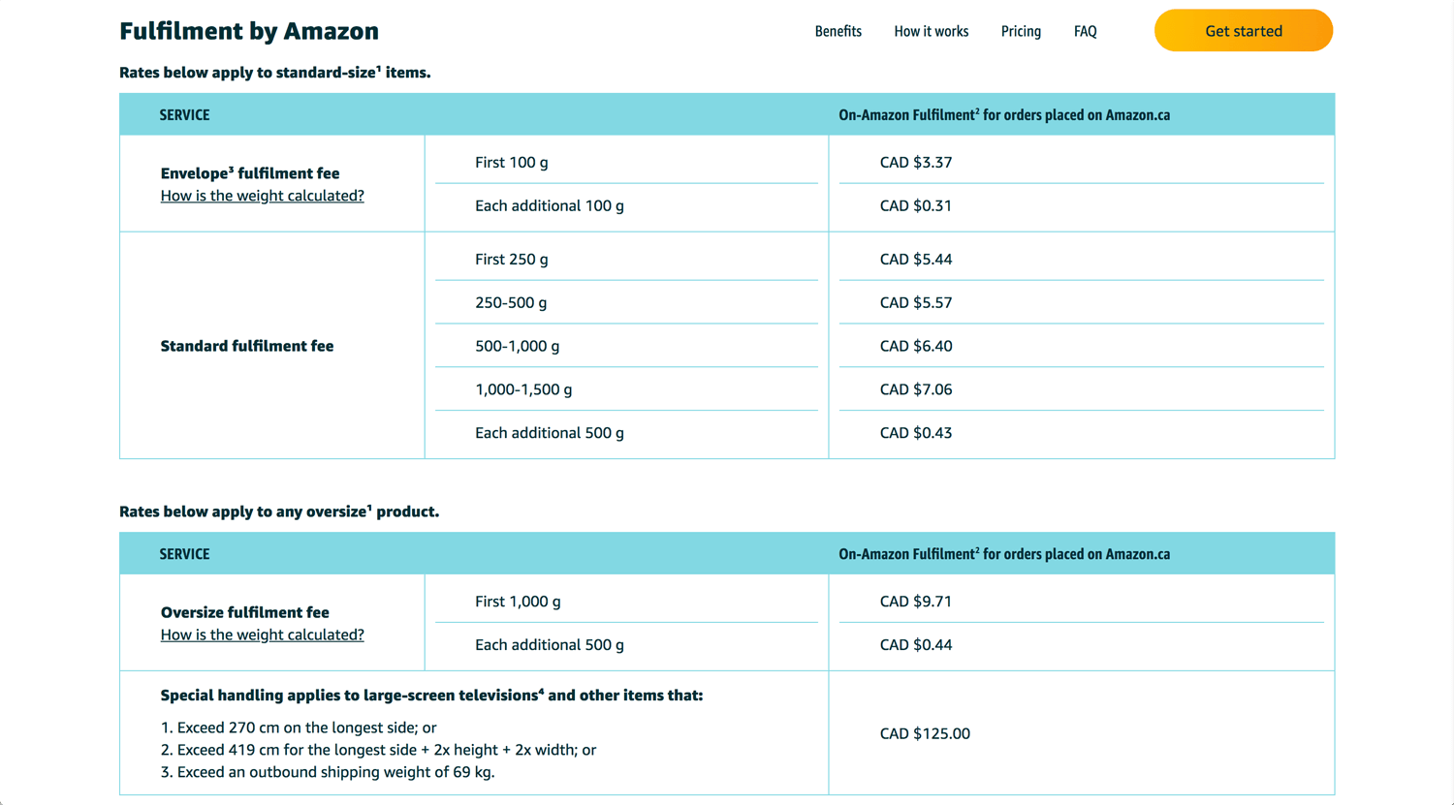Click the Envelope fulfilment fee label
Image resolution: width=1454 pixels, height=805 pixels.
[x=250, y=173]
